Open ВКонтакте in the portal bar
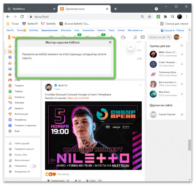 66,30
